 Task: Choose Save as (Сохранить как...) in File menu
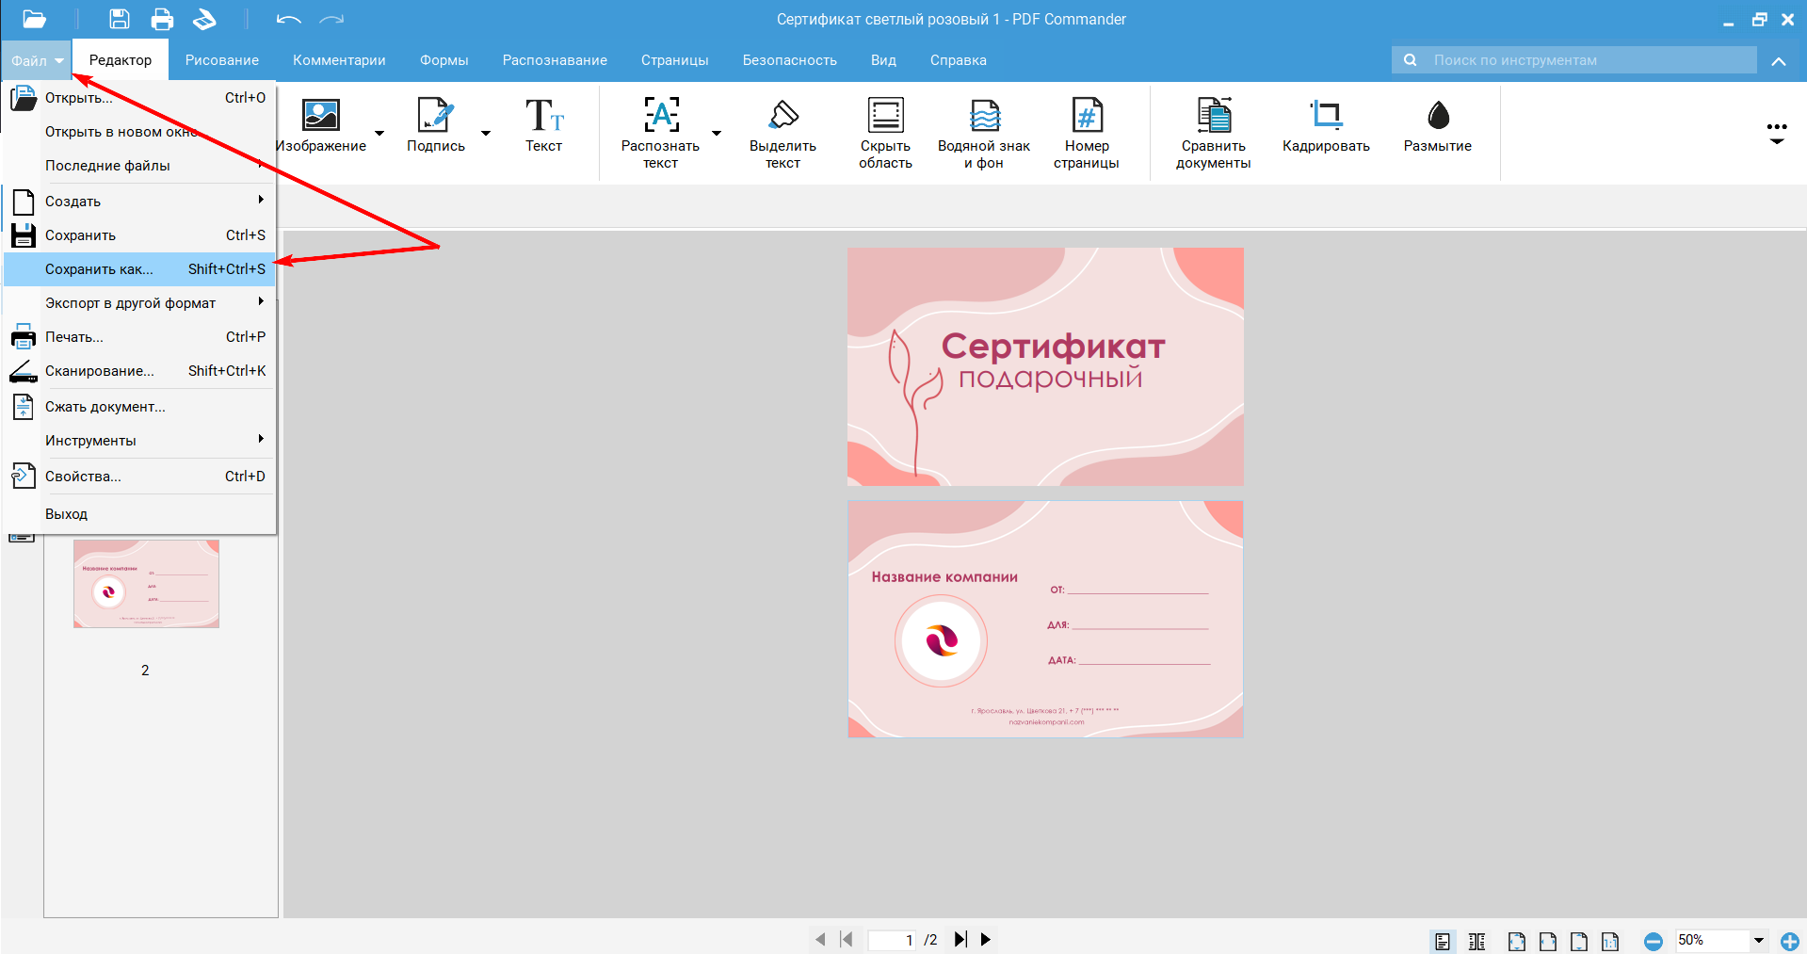(99, 269)
